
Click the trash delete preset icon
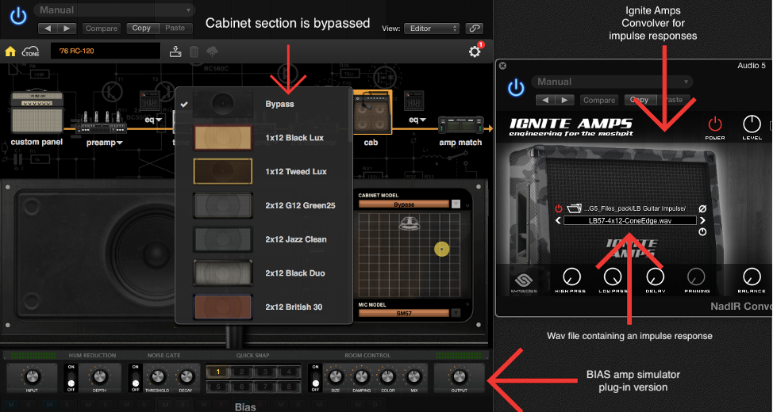coord(194,51)
